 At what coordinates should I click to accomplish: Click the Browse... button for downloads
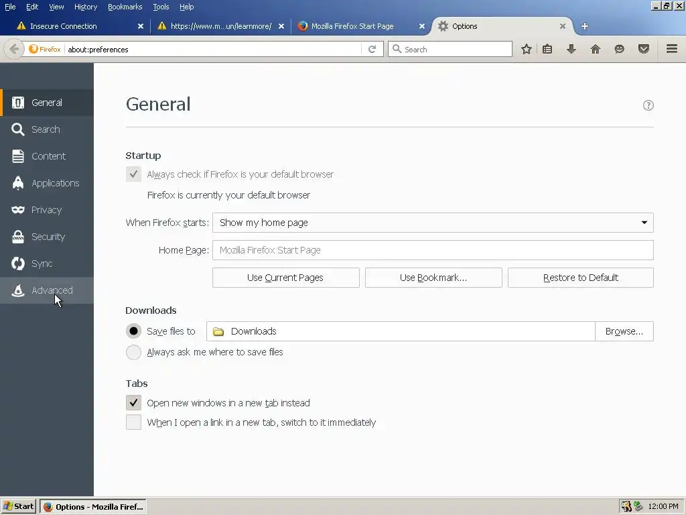[624, 331]
